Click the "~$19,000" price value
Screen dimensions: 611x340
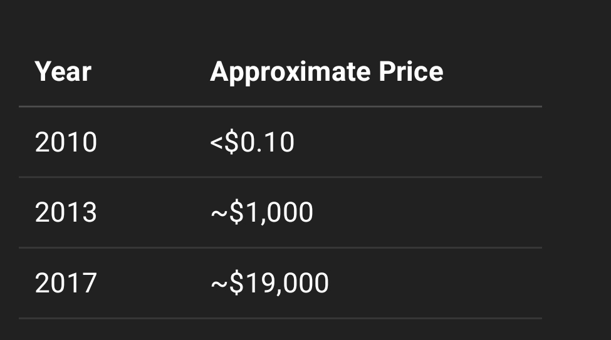coord(269,283)
